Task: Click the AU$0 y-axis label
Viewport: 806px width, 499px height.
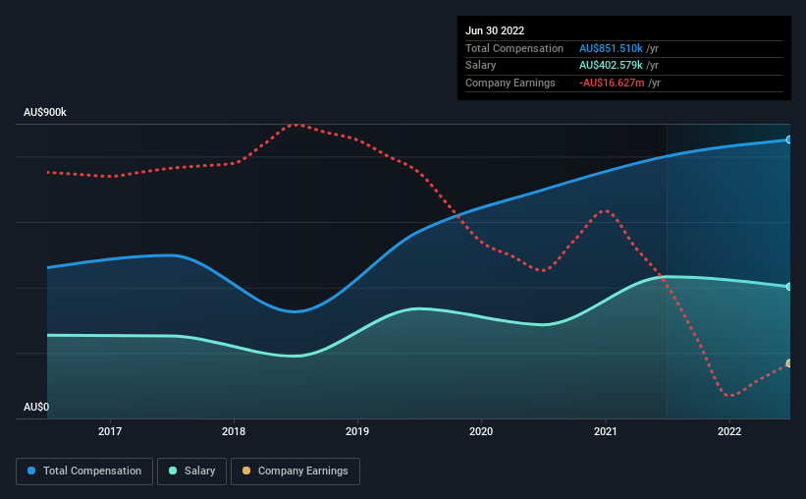Action: [x=36, y=407]
